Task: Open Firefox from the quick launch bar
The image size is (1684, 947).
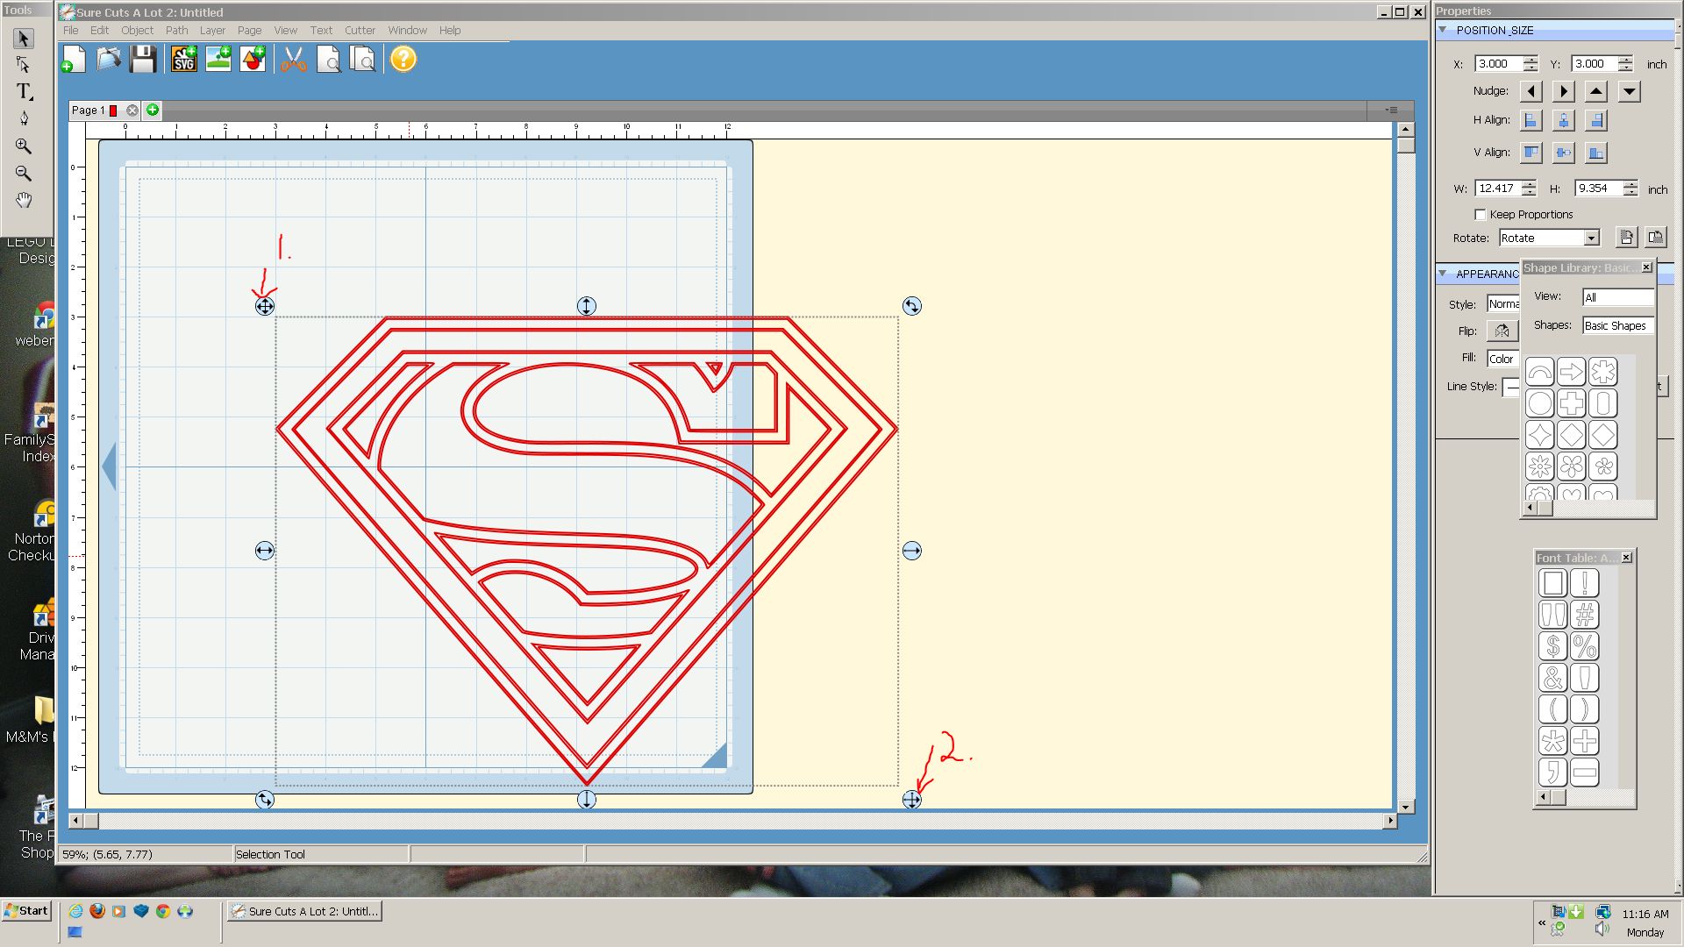Action: 97,911
